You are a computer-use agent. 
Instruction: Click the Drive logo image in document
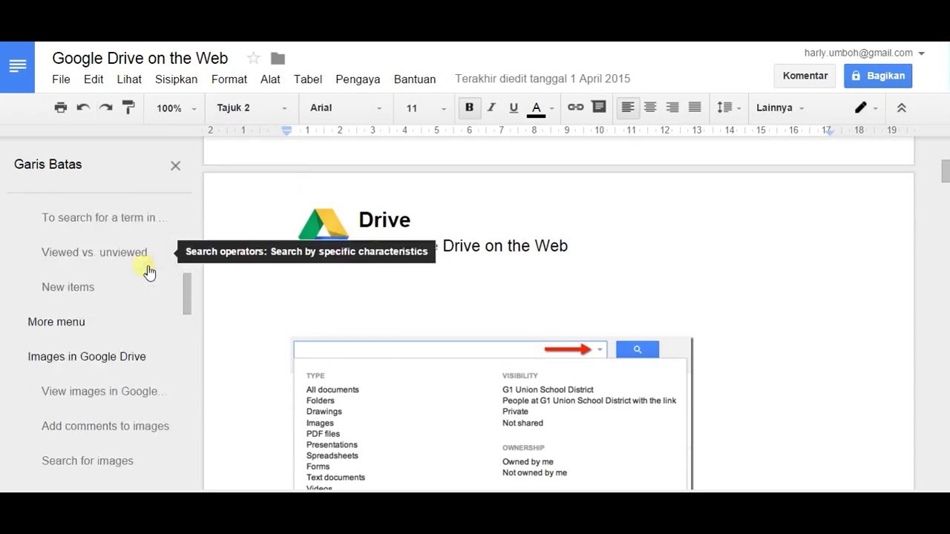[324, 223]
